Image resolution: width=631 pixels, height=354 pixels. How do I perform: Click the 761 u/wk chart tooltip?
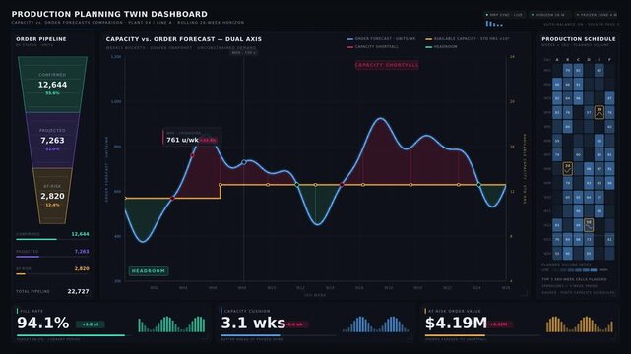(x=192, y=137)
